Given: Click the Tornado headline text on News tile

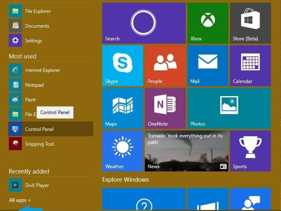Looking at the screenshot, I should tap(185, 139).
